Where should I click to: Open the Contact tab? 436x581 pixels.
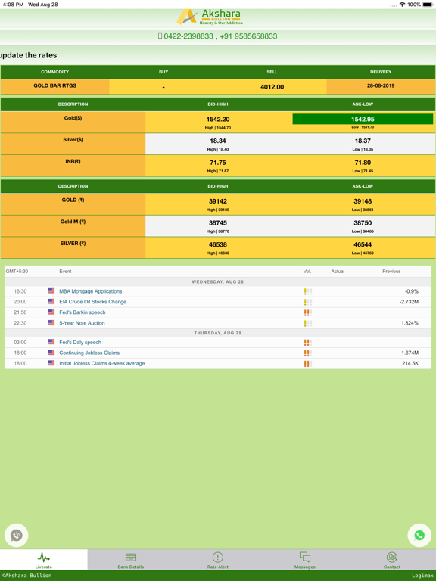[392, 560]
